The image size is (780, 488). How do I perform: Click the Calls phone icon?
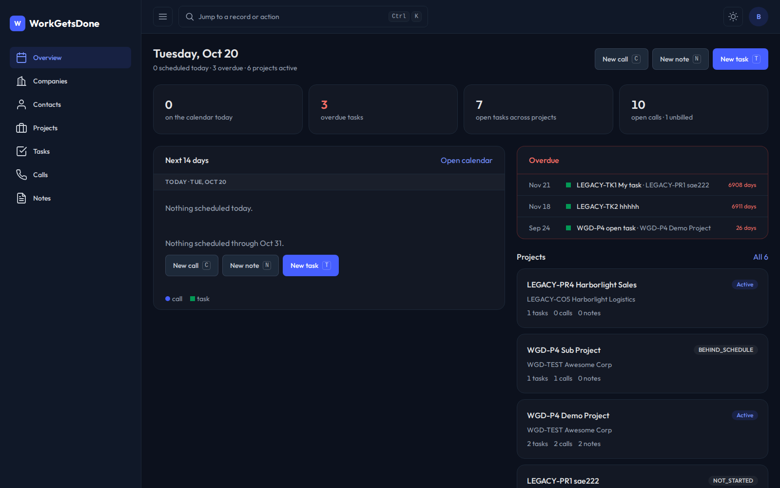(x=21, y=175)
